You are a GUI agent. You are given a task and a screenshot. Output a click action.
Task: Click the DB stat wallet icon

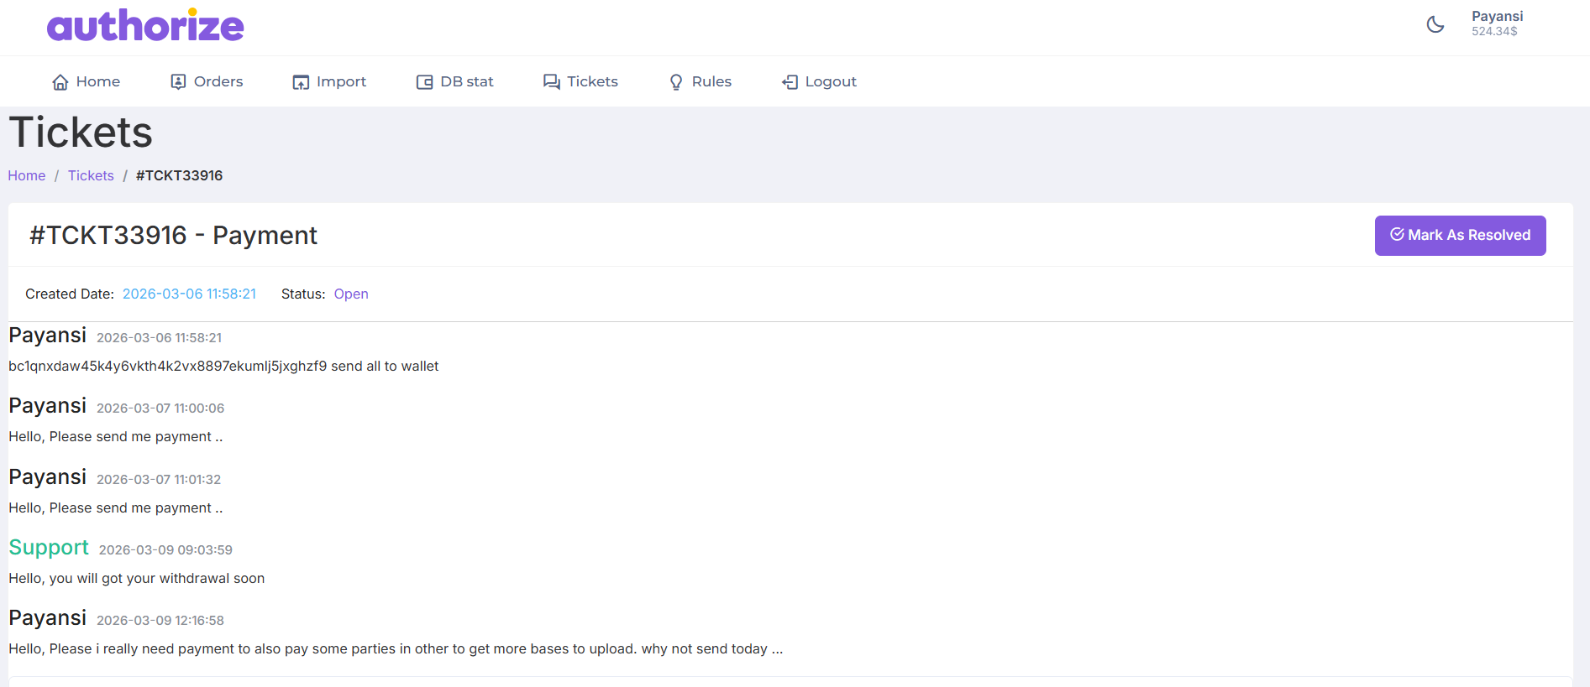[x=425, y=82]
